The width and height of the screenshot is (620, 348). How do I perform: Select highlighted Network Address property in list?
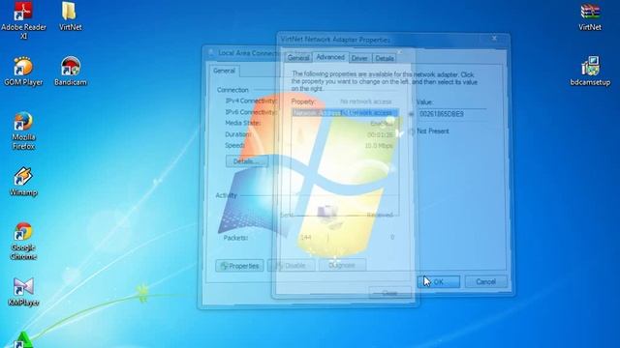click(345, 113)
